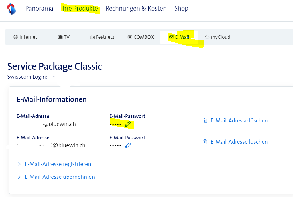293x197 pixels.
Task: Expand E-Mail-Adresse registrieren chevron
Action: (x=19, y=164)
